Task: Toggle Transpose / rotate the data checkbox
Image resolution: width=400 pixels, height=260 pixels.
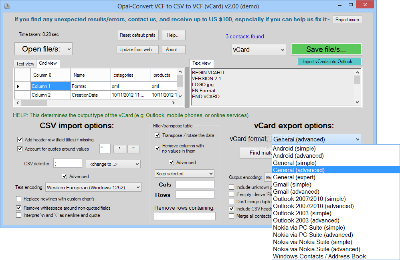Action: pos(158,135)
